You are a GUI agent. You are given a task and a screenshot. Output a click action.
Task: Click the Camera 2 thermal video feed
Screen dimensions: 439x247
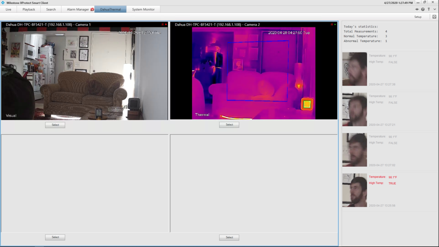(x=254, y=73)
